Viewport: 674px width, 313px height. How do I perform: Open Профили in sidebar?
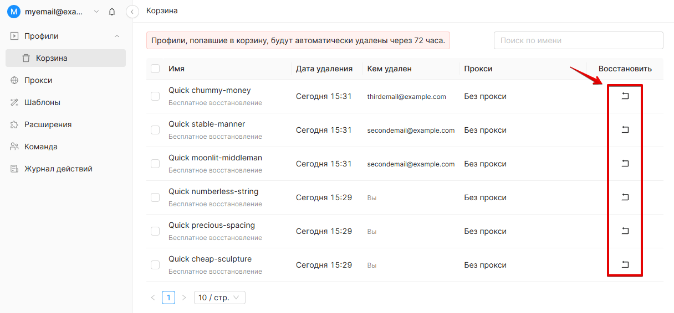point(66,36)
